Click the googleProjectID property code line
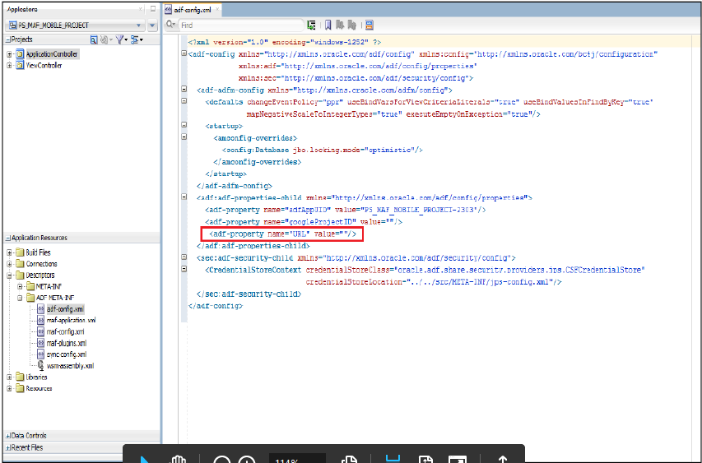This screenshot has height=463, width=702. 304,222
